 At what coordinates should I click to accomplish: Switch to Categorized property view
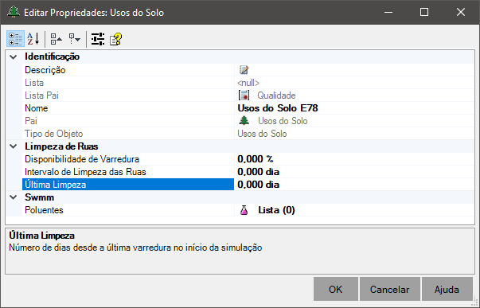(15, 39)
